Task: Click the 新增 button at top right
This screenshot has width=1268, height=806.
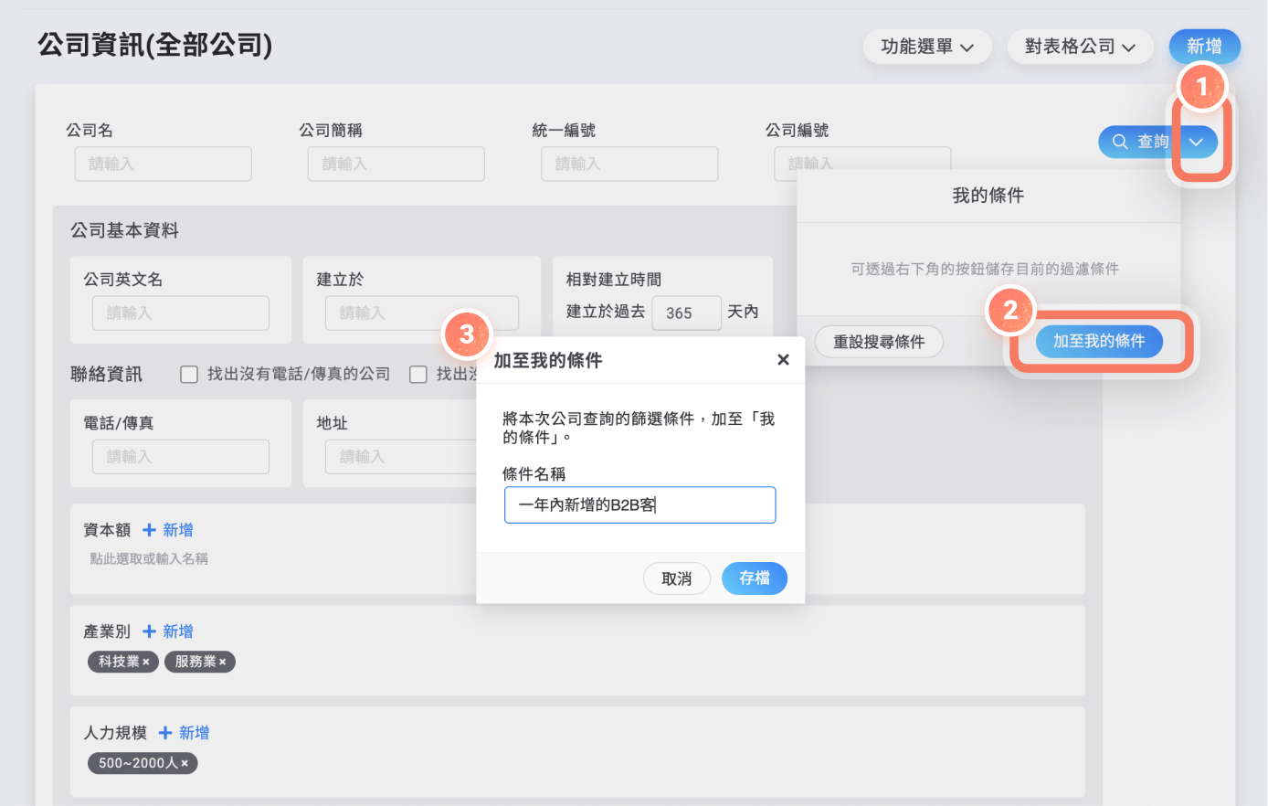Action: click(1204, 47)
